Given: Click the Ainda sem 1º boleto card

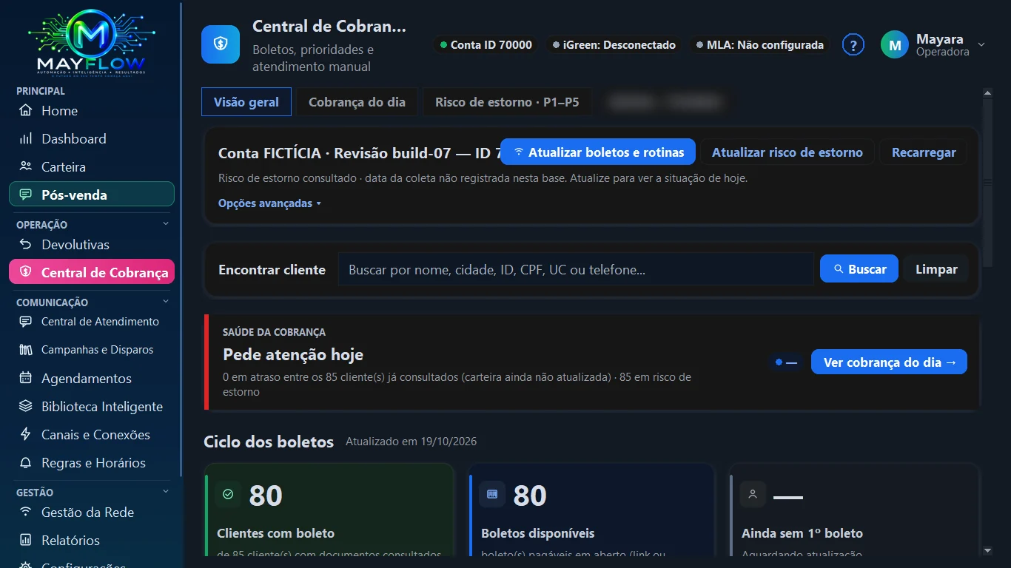Looking at the screenshot, I should click(x=855, y=510).
